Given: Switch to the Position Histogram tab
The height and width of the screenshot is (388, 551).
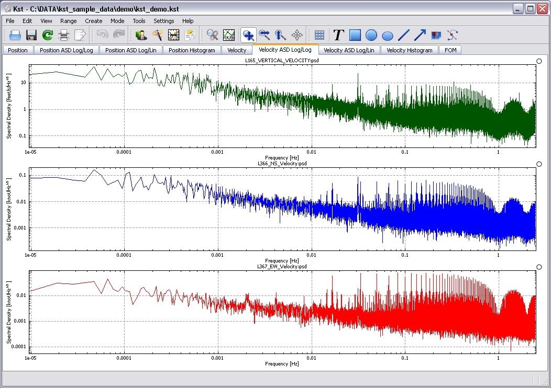Looking at the screenshot, I should pyautogui.click(x=192, y=50).
